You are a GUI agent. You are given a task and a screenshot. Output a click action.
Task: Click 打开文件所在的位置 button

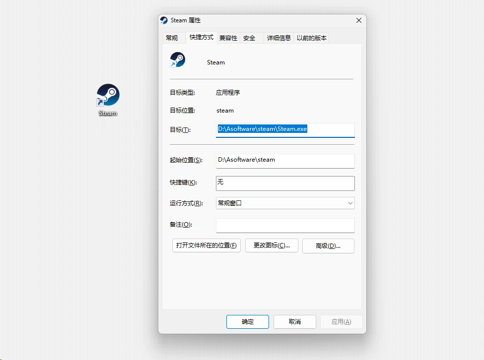coord(206,245)
